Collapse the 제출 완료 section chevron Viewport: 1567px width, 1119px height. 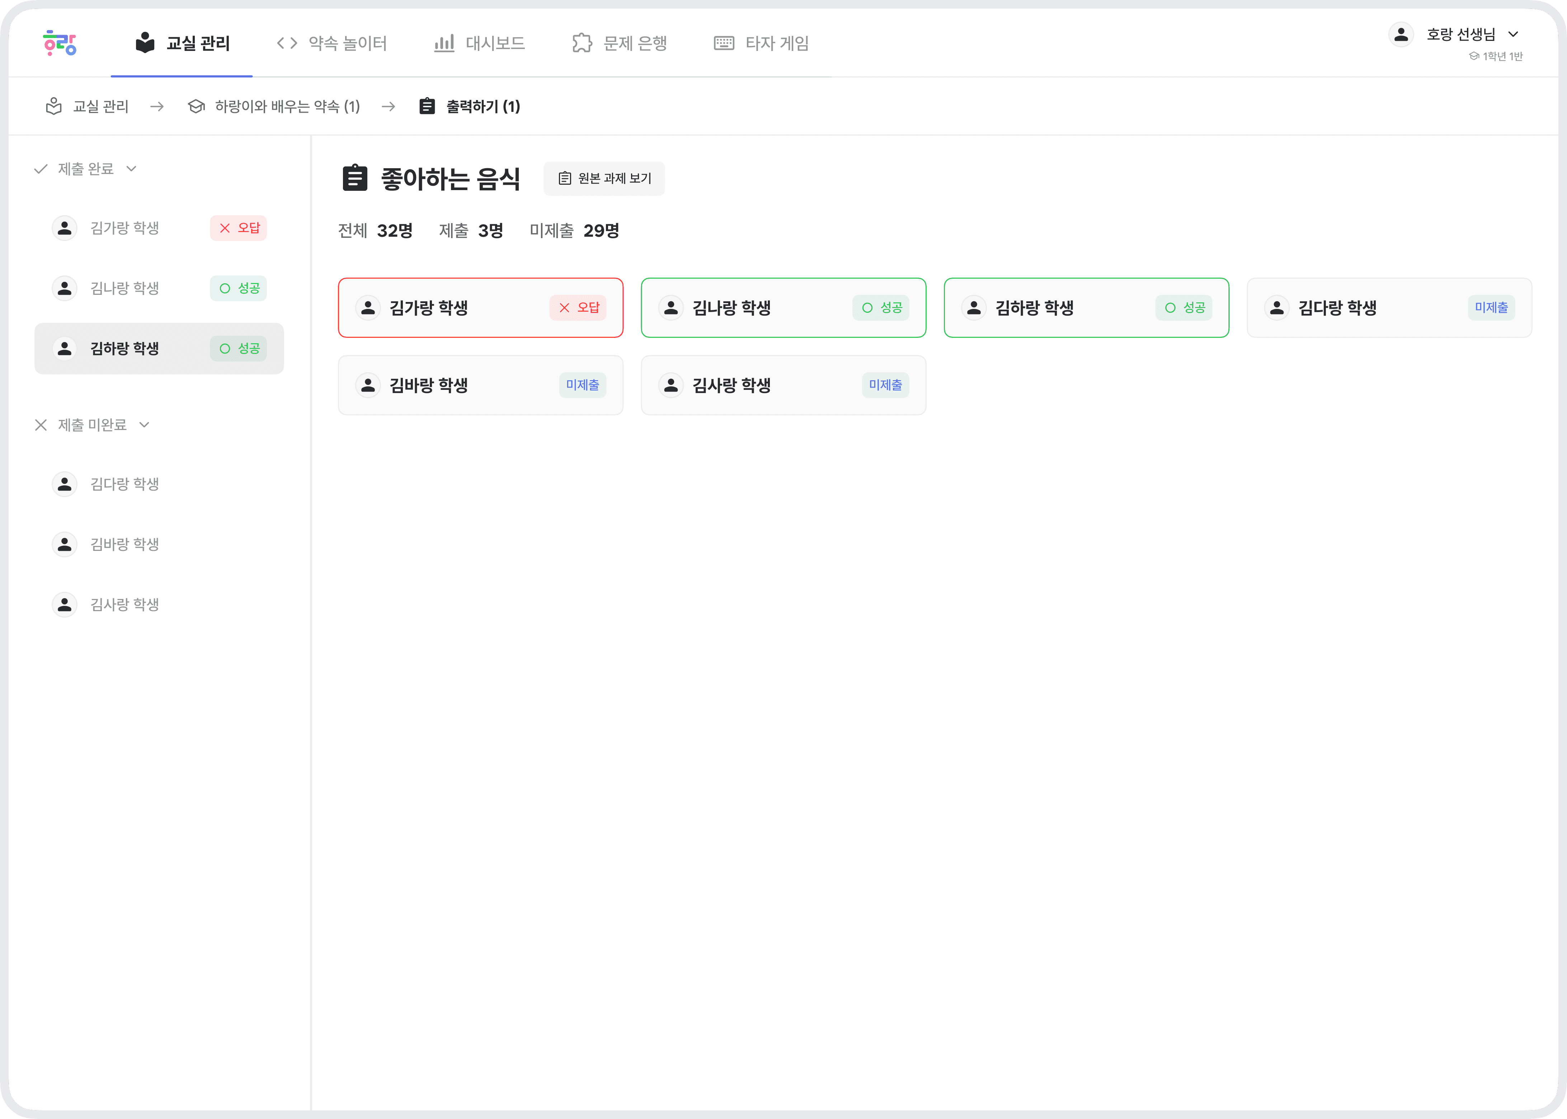tap(132, 169)
